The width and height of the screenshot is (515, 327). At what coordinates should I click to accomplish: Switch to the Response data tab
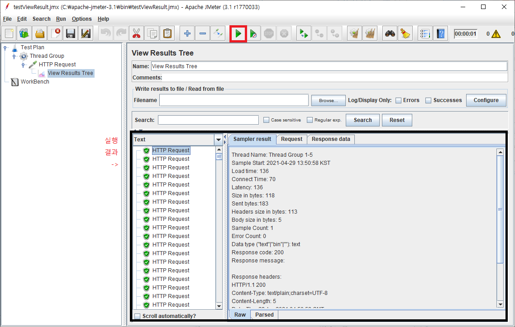pyautogui.click(x=331, y=139)
